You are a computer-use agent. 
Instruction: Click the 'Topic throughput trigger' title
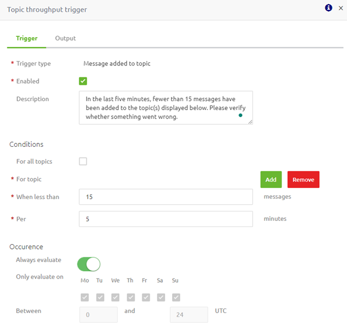[47, 10]
